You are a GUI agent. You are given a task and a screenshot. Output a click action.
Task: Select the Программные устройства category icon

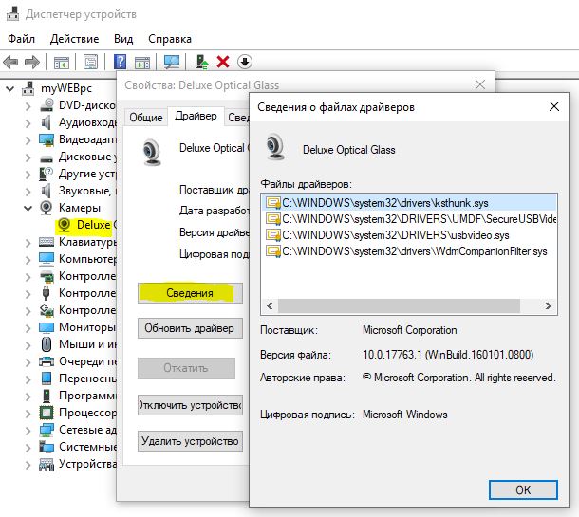(47, 396)
